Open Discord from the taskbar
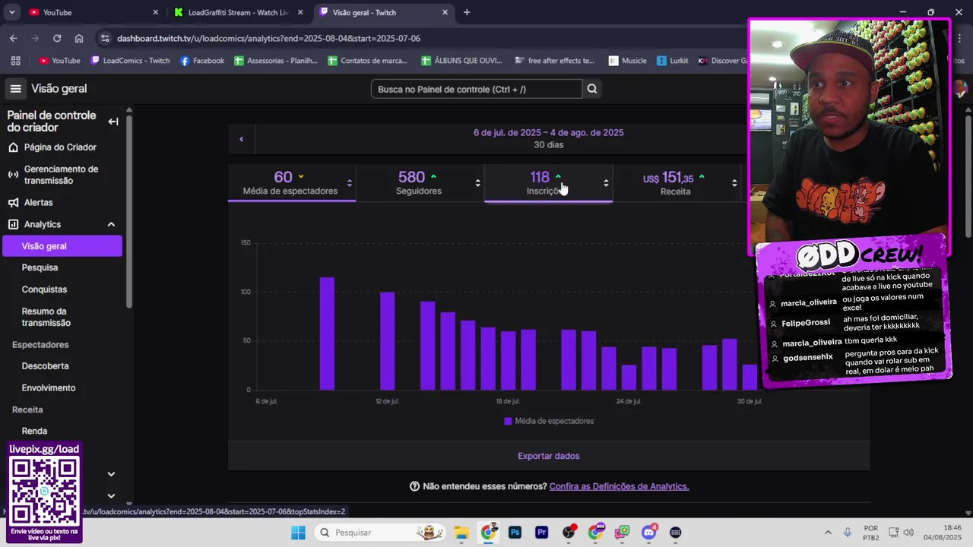This screenshot has width=973, height=547. [x=648, y=533]
